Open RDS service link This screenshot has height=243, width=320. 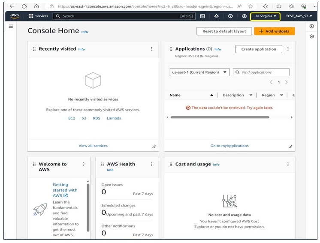pyautogui.click(x=97, y=118)
